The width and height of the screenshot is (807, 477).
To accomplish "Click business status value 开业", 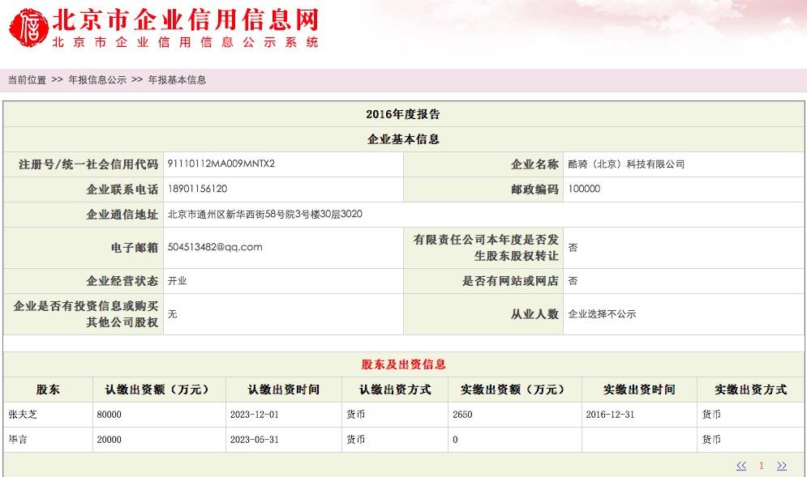I will (177, 281).
